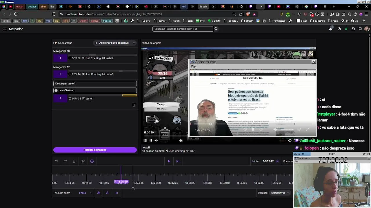371x208 pixels.
Task: Jump to segment end with skip icon
Action: click(x=178, y=161)
